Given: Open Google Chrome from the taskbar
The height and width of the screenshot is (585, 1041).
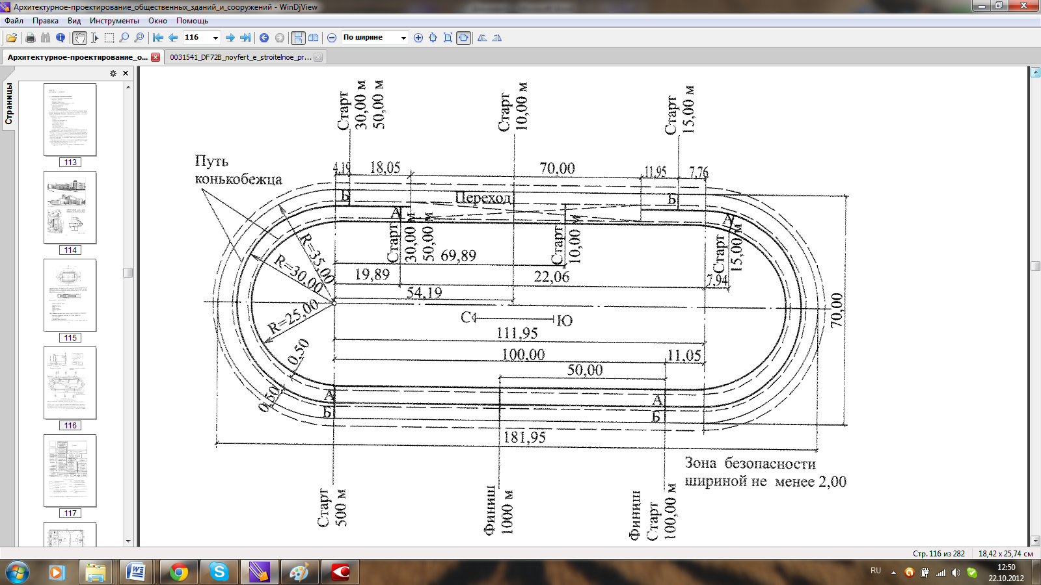Looking at the screenshot, I should tap(178, 572).
